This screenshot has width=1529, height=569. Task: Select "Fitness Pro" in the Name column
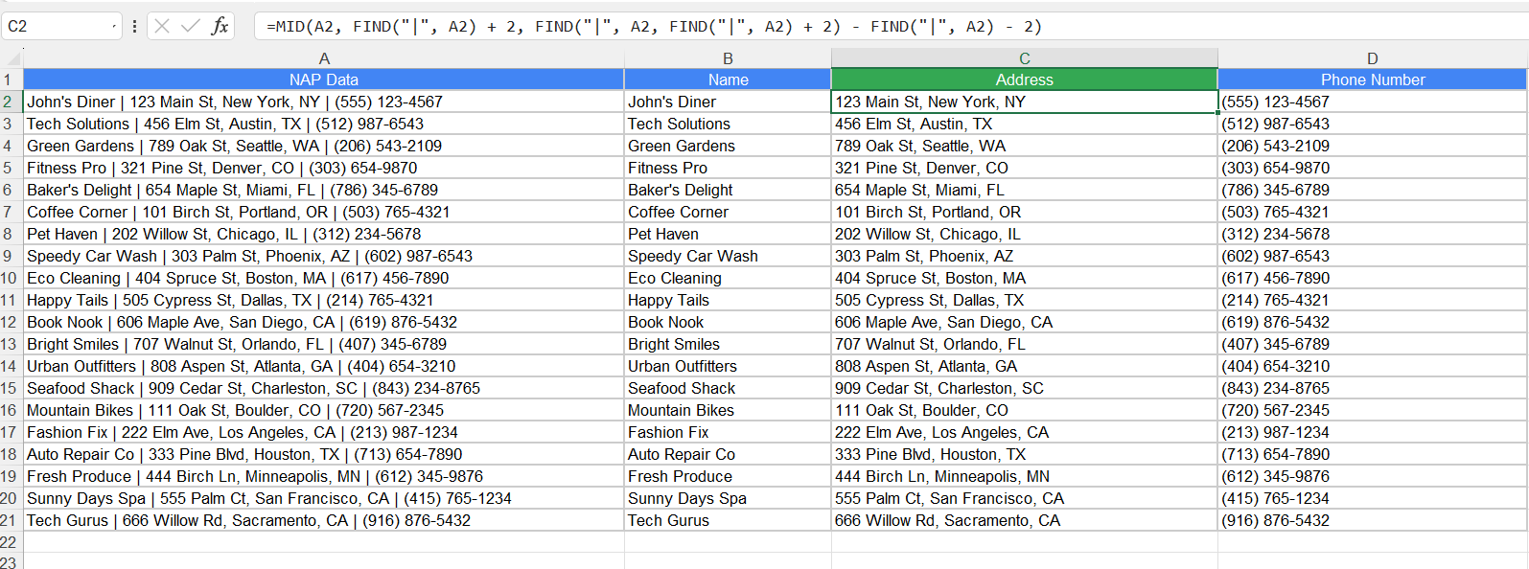pos(728,168)
